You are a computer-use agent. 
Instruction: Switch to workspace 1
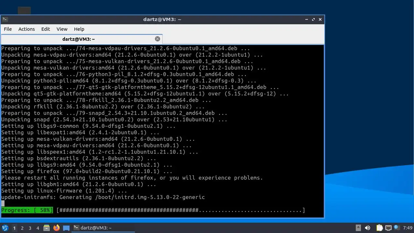pyautogui.click(x=14, y=228)
